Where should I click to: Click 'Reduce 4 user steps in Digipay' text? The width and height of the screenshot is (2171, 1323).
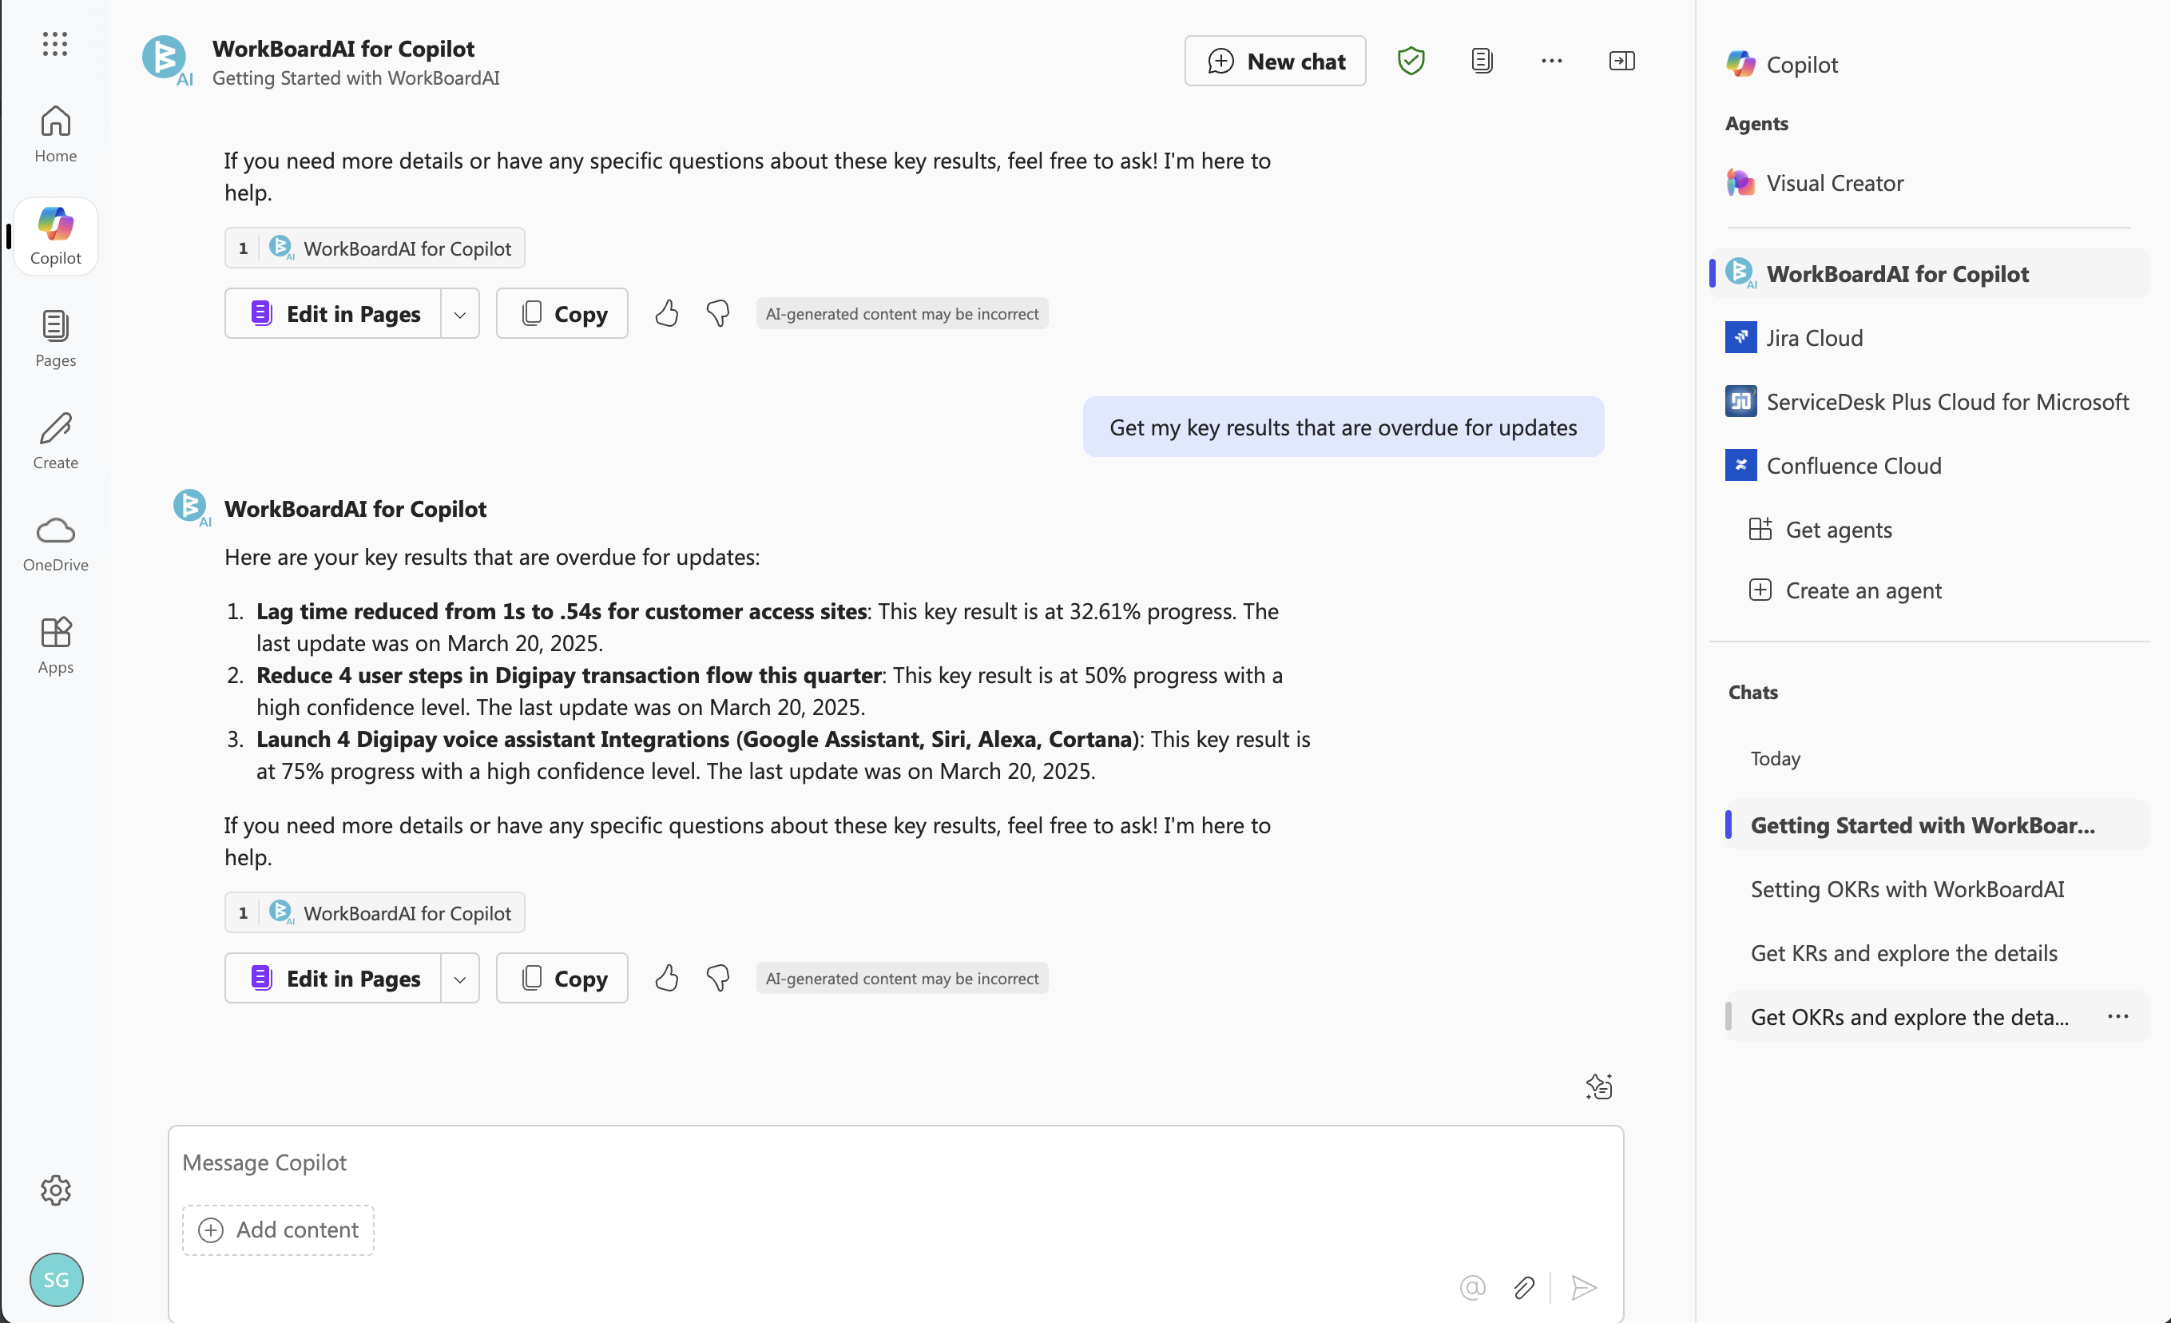(x=570, y=674)
